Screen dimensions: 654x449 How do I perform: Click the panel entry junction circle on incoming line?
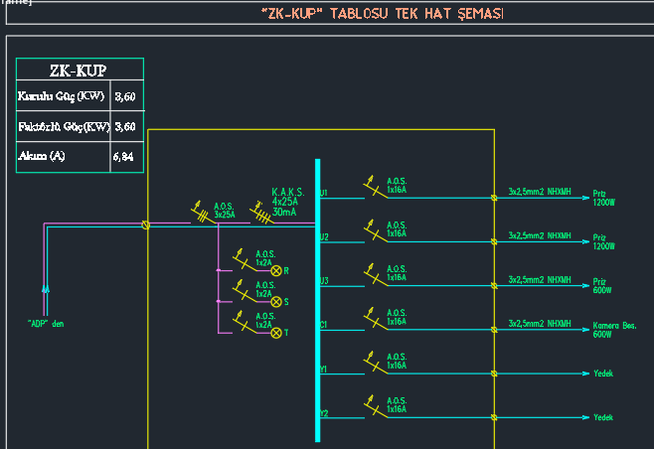[145, 225]
